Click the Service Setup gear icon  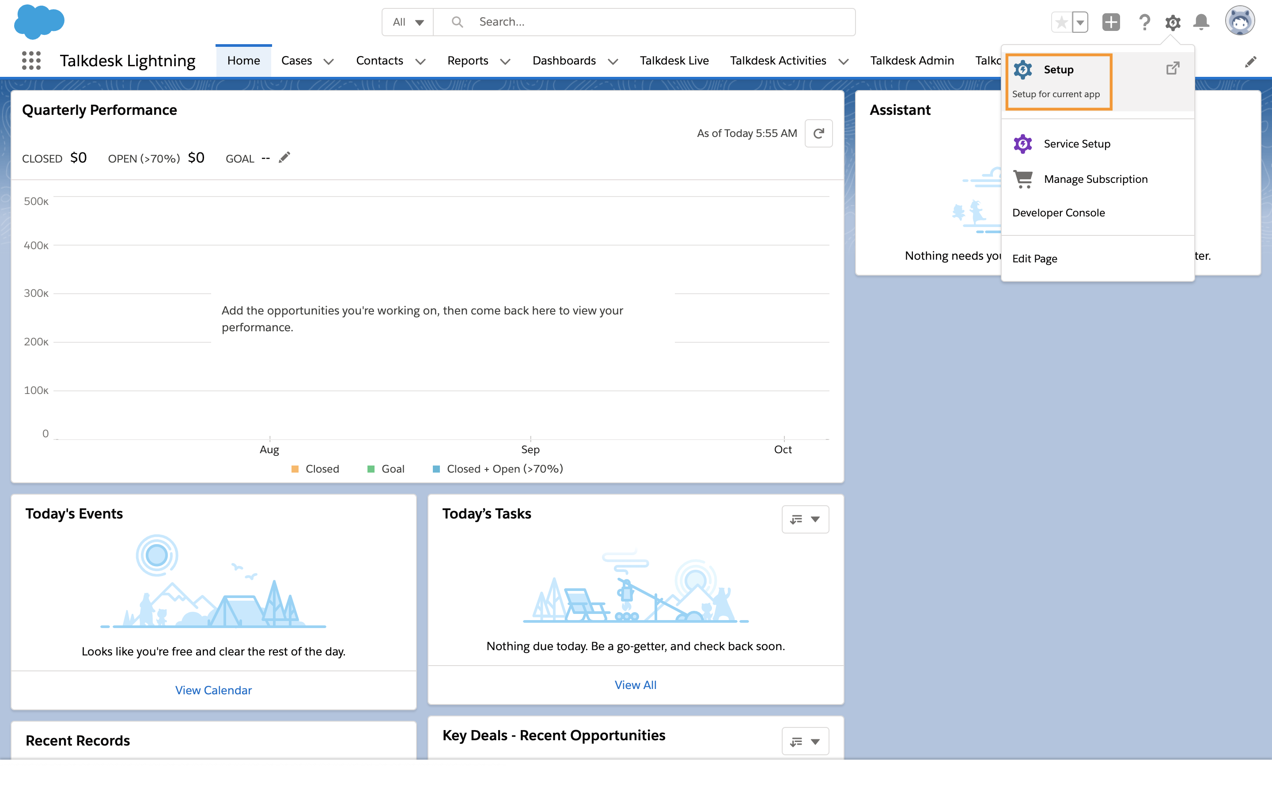point(1023,144)
